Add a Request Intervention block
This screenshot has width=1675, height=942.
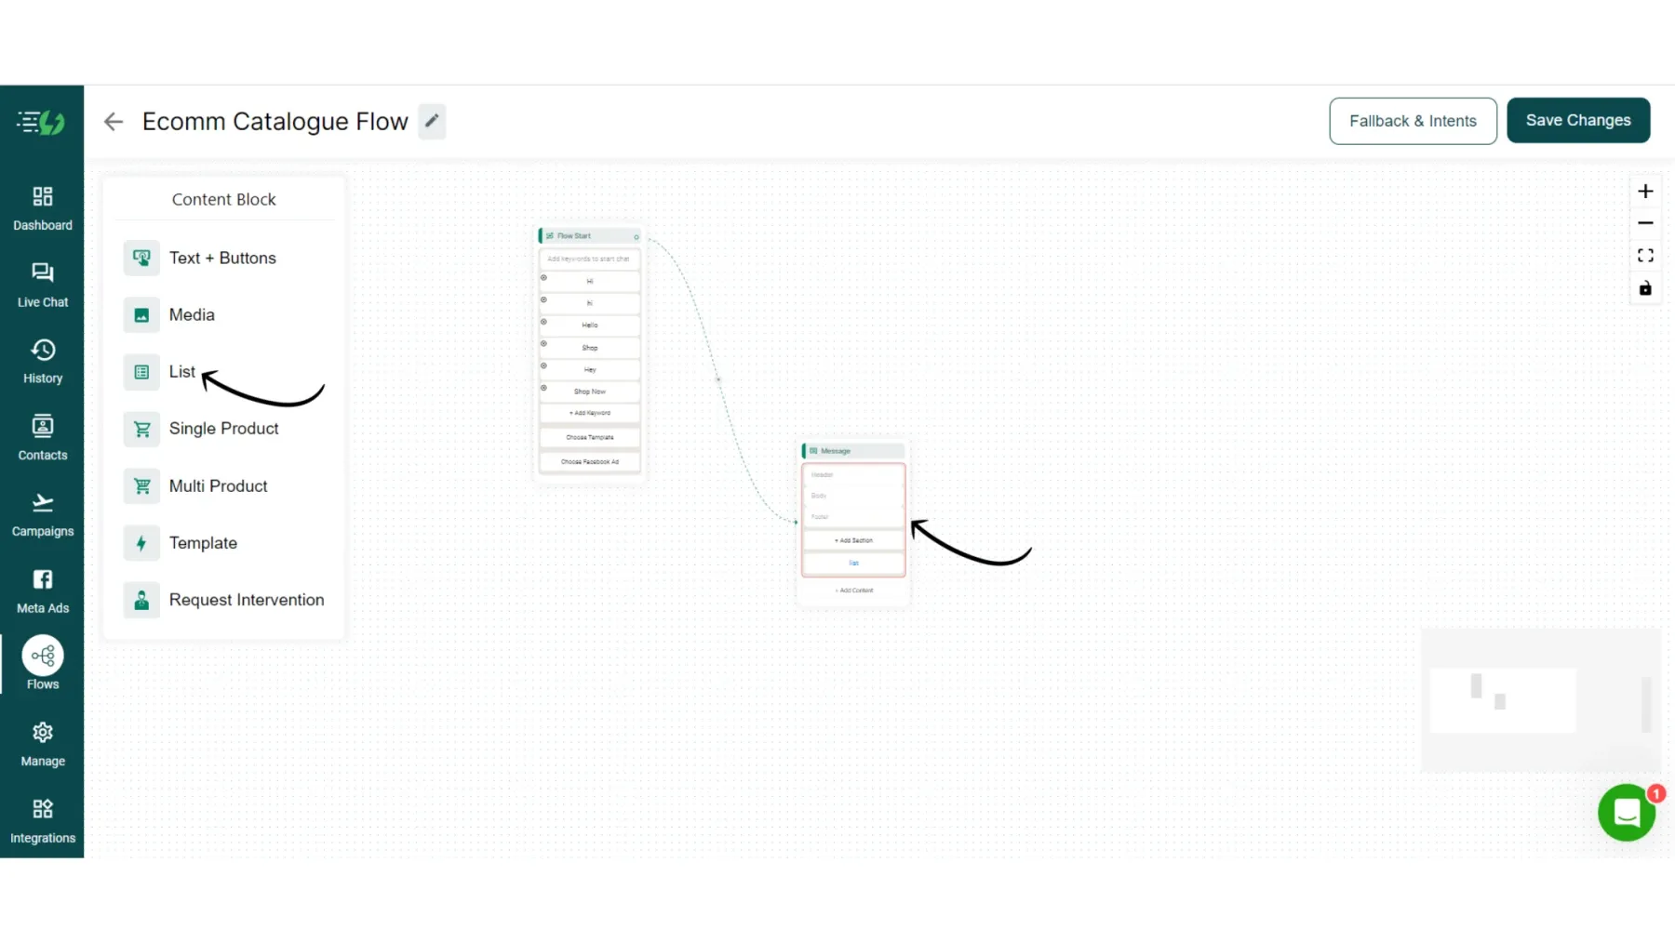[224, 600]
